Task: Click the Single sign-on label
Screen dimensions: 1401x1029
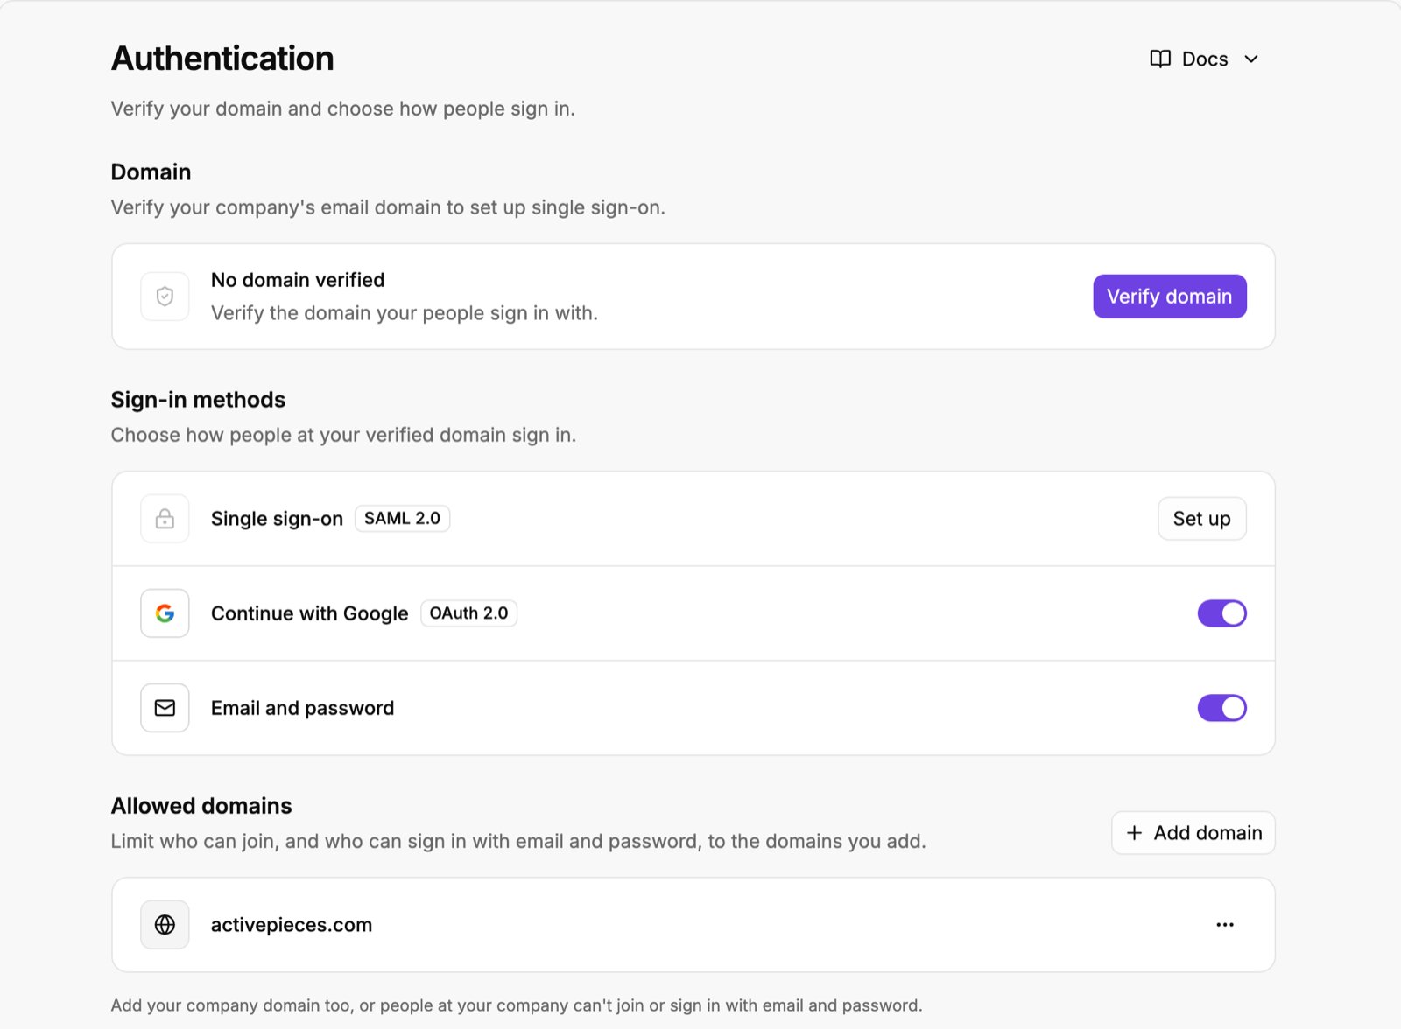Action: pos(277,519)
